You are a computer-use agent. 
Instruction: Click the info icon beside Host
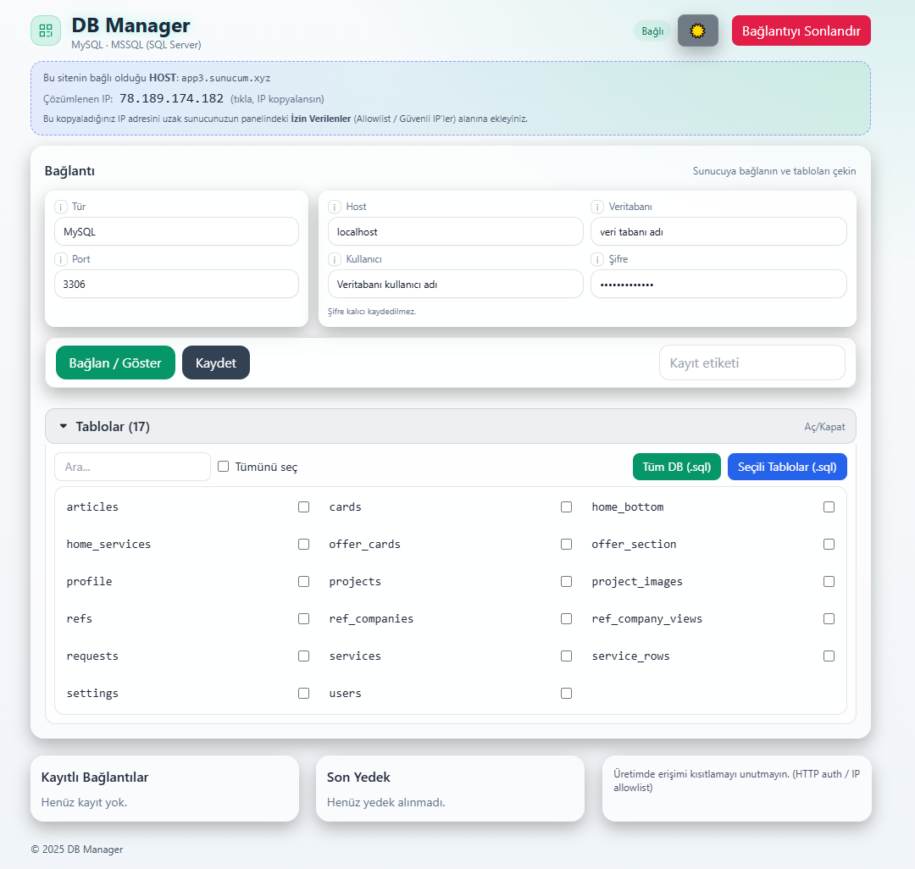tap(335, 207)
